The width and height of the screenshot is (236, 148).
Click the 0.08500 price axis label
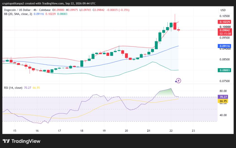[225, 59]
